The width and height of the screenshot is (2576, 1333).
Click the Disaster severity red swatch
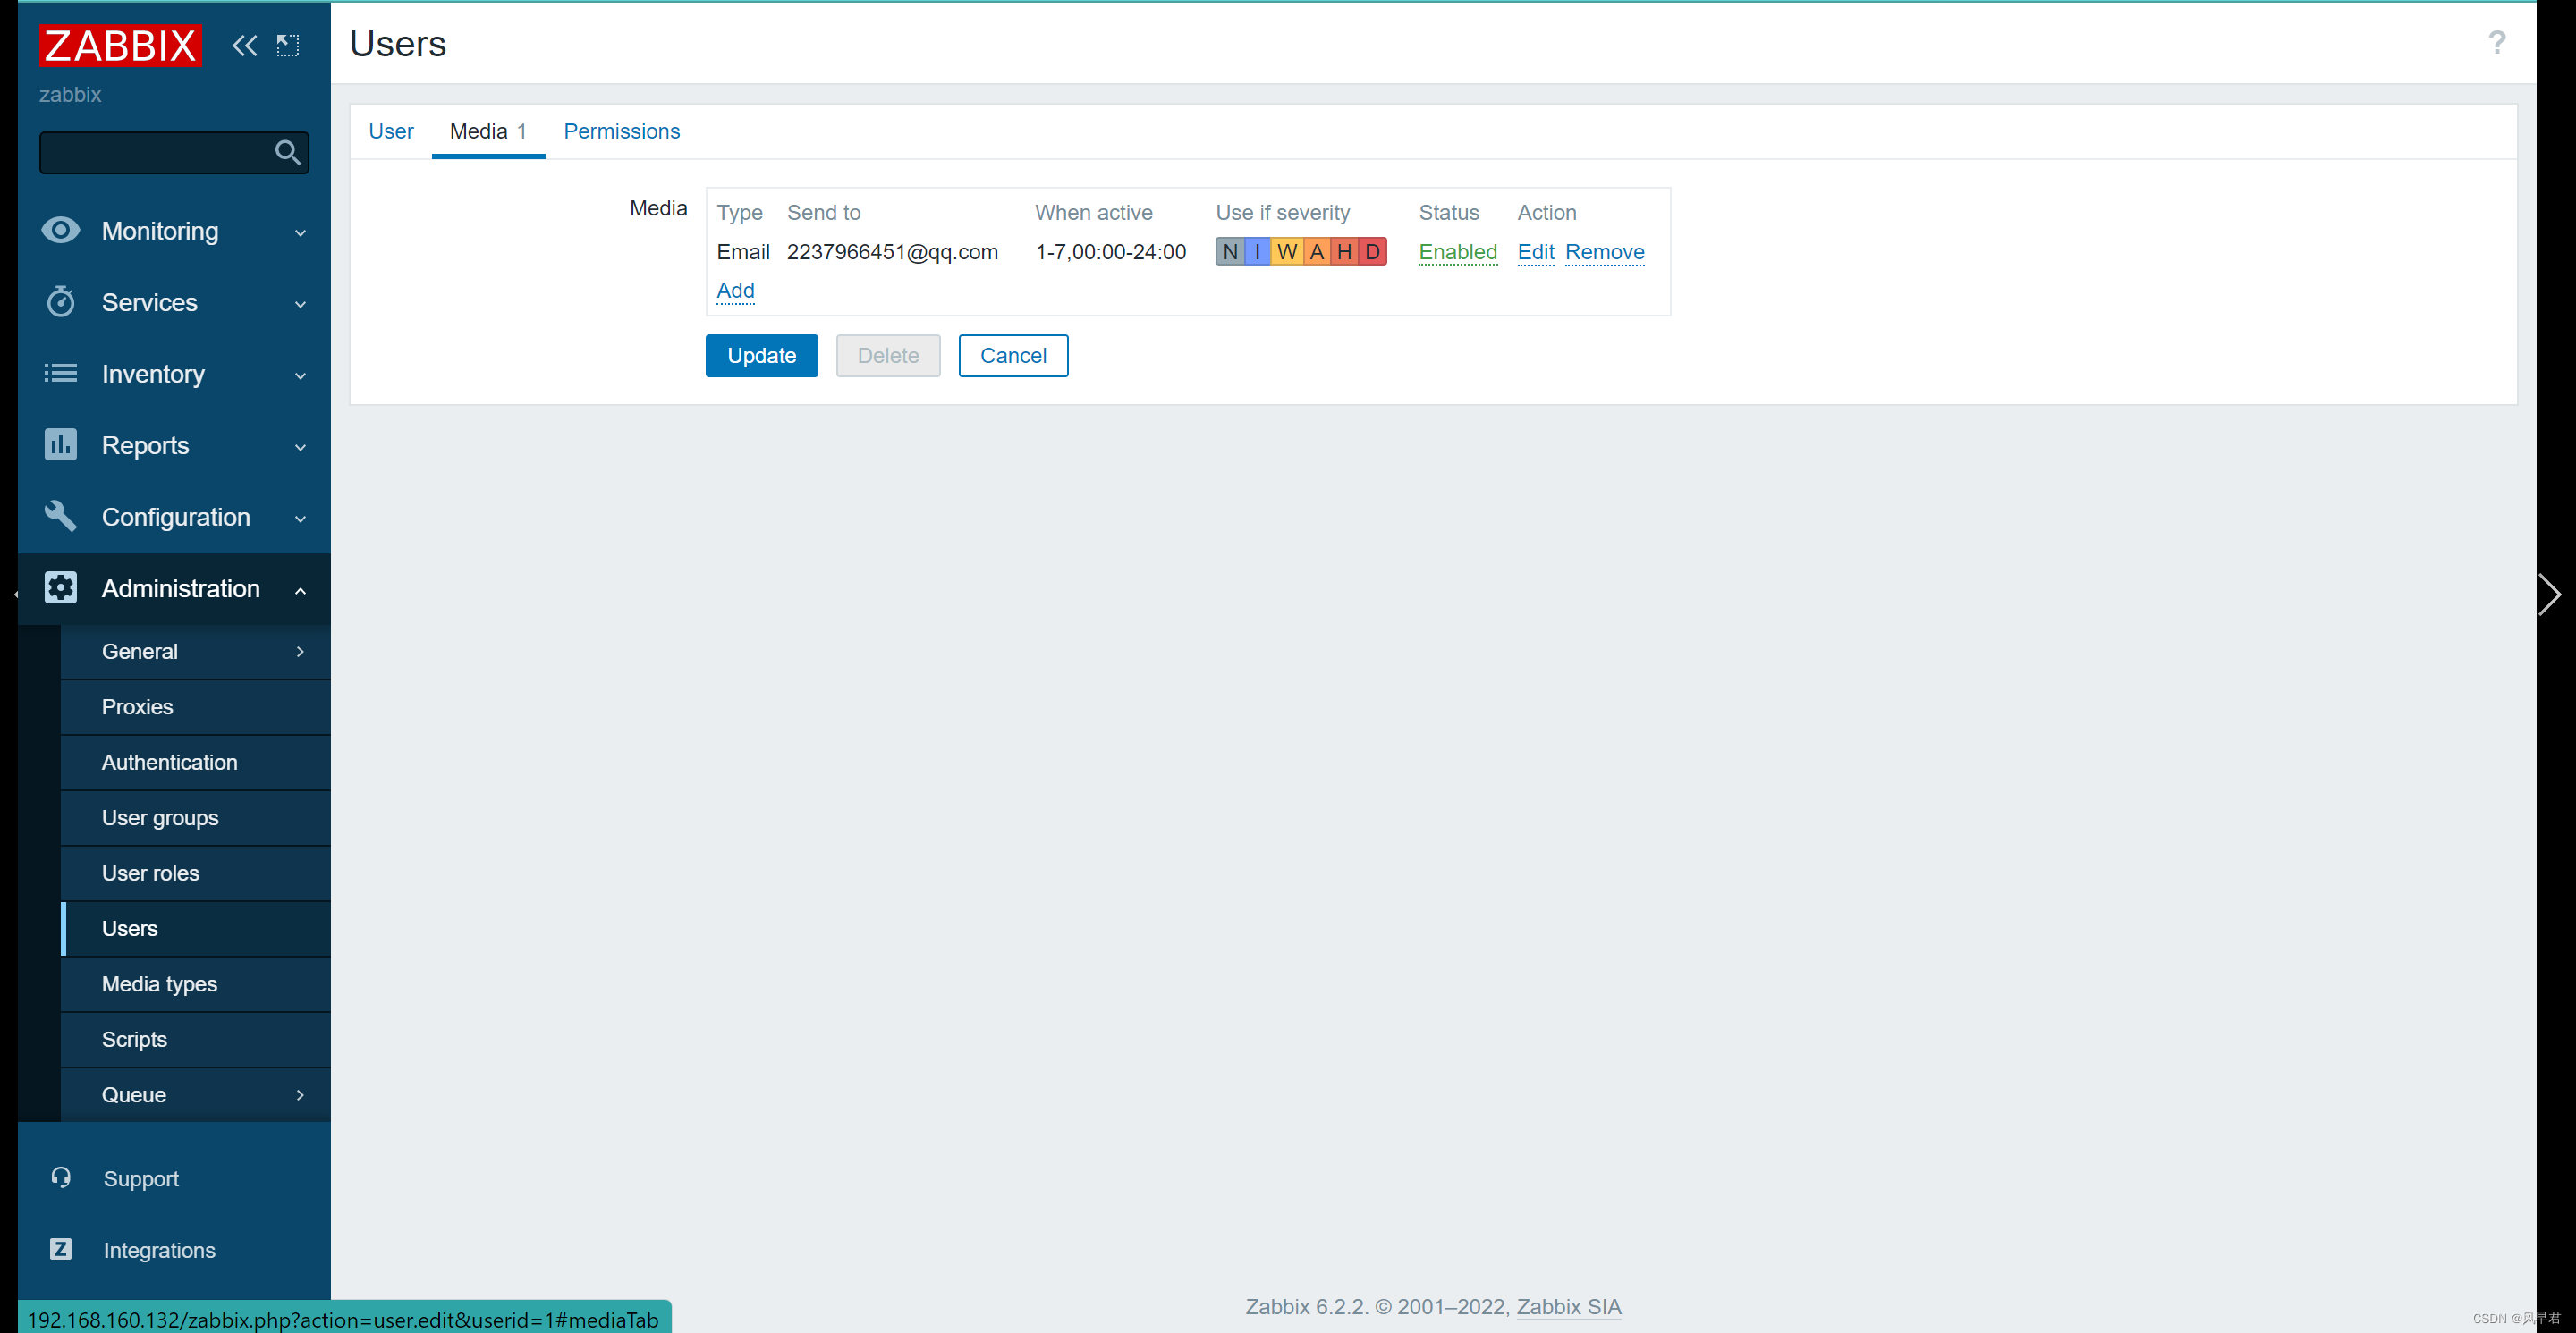point(1372,252)
